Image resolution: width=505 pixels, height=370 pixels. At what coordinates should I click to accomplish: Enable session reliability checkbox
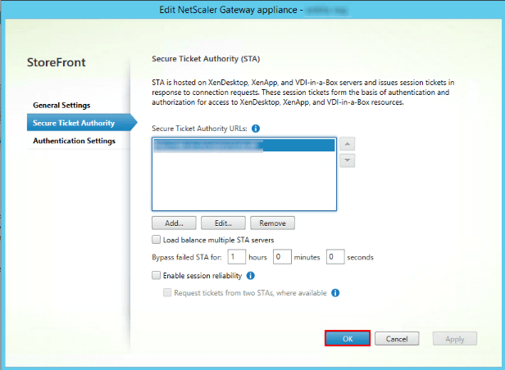(157, 276)
